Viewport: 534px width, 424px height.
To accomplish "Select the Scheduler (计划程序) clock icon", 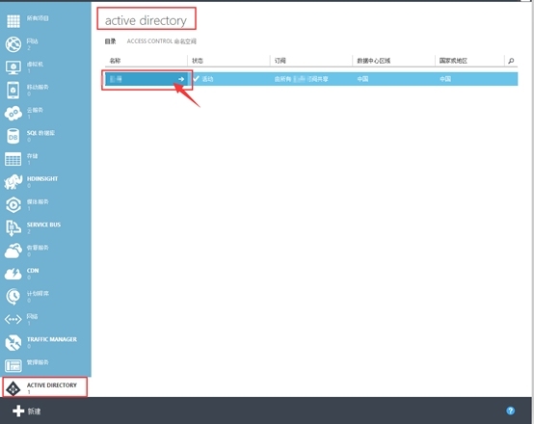I will [x=13, y=297].
